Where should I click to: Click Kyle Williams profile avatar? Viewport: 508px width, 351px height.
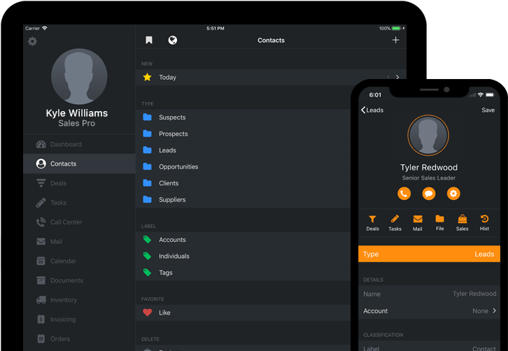coord(79,76)
